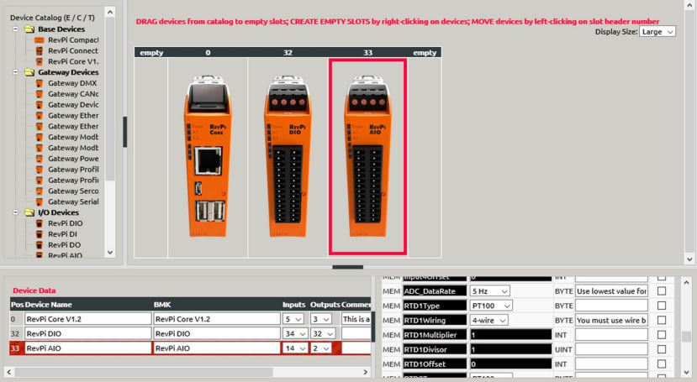
Task: Toggle the ADC_DataRate row checkbox
Action: coord(662,291)
